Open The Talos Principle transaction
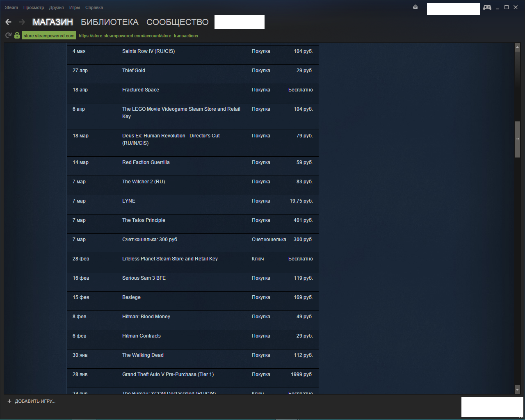This screenshot has width=525, height=420. [x=193, y=224]
